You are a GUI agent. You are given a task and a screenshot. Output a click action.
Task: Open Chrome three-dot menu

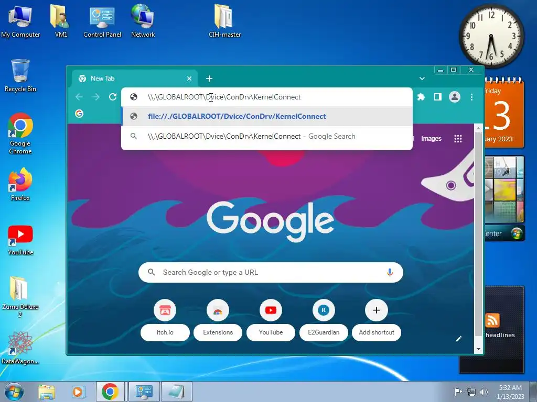(x=471, y=97)
